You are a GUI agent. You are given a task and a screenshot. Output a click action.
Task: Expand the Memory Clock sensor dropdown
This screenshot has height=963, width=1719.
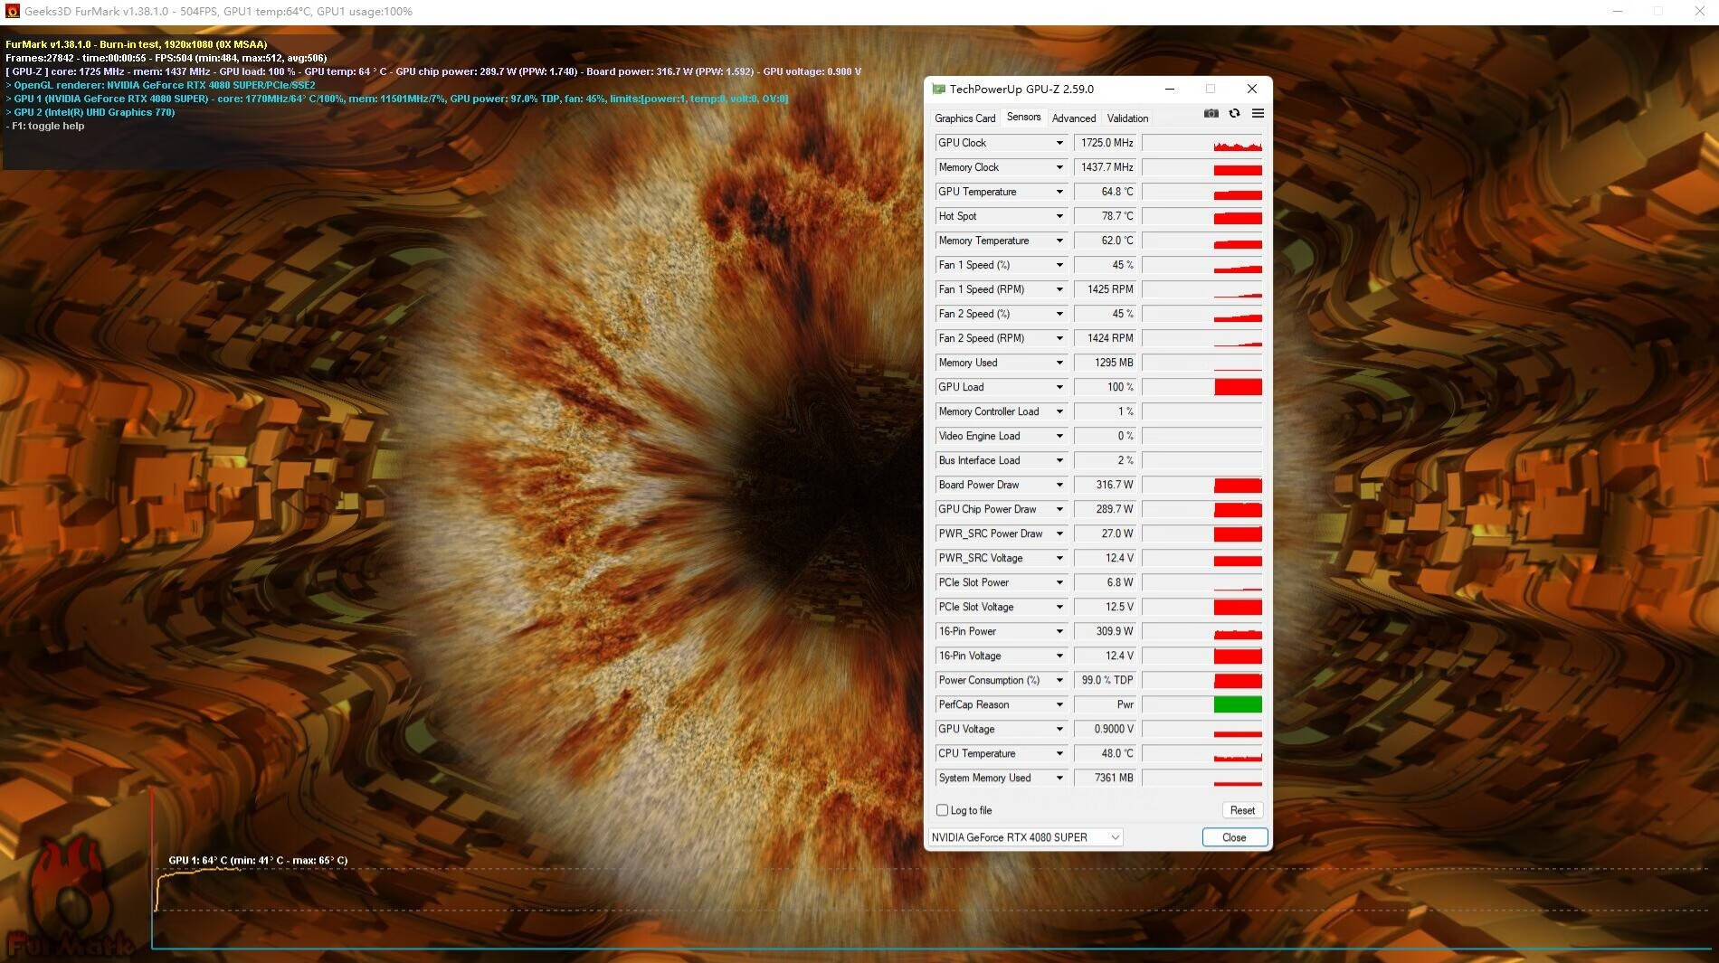coord(1059,167)
